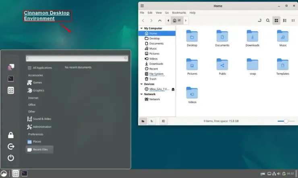The image size is (298, 178).
Task: Select Videos in the sidebar
Action: coord(157,59)
